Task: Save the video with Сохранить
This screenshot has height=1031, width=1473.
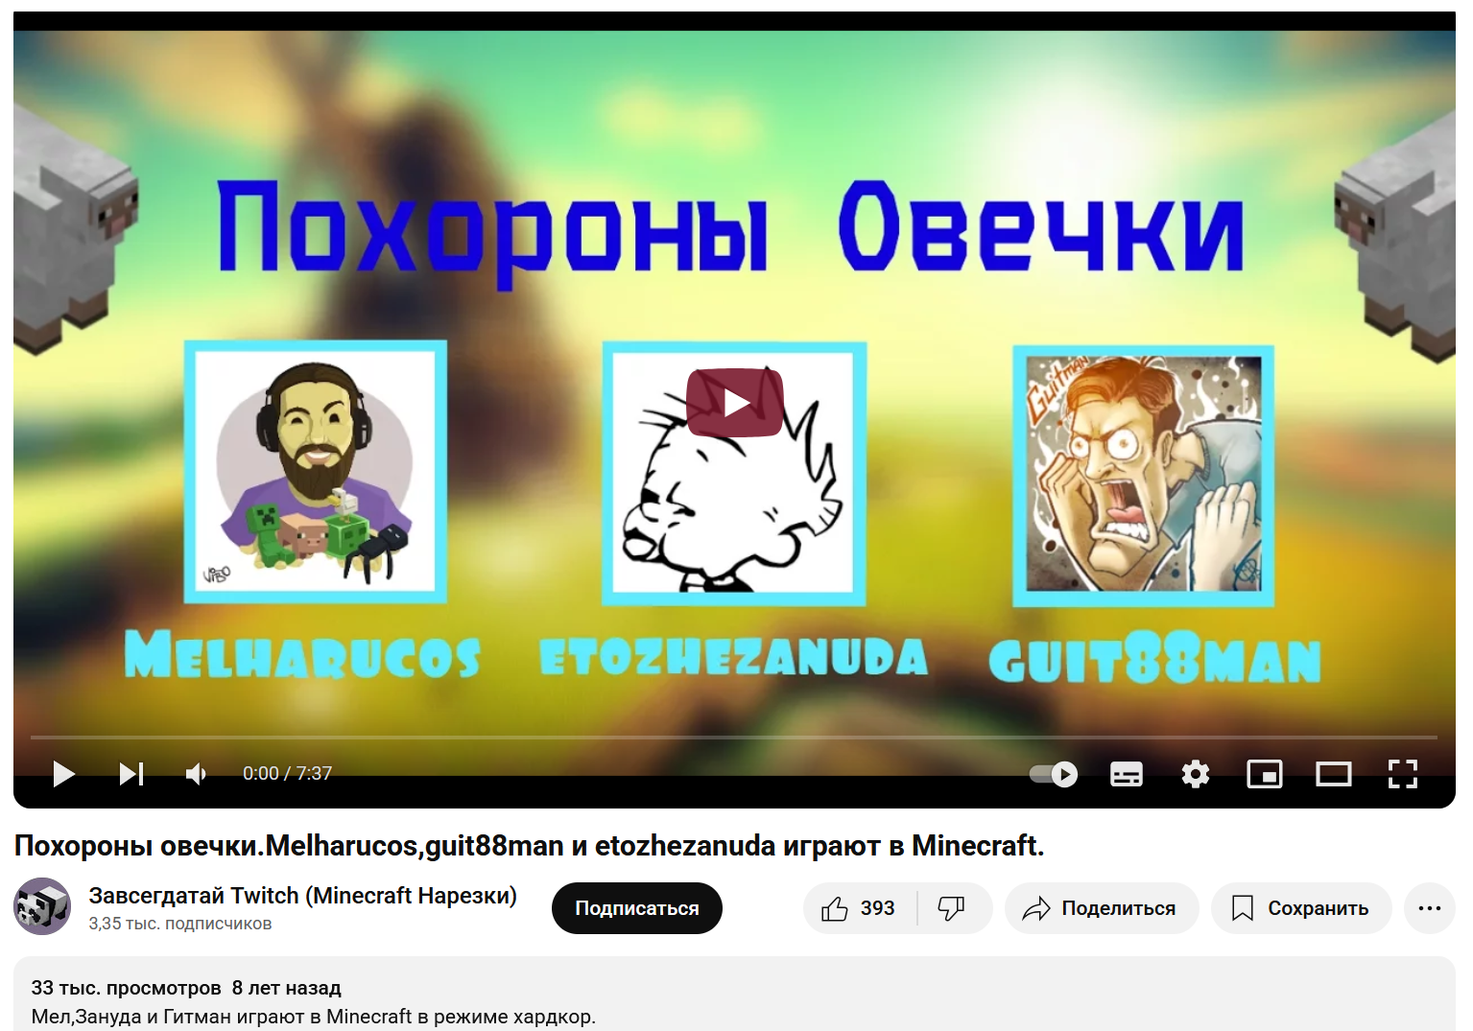Action: [1301, 908]
